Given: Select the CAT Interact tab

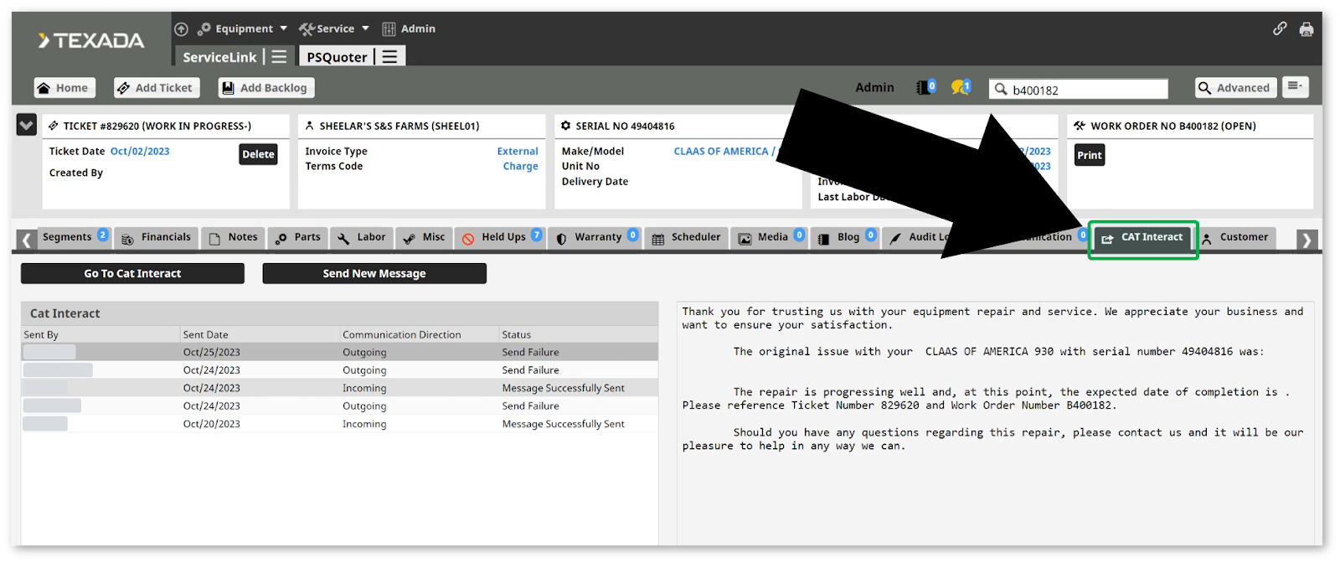Looking at the screenshot, I should click(1142, 238).
